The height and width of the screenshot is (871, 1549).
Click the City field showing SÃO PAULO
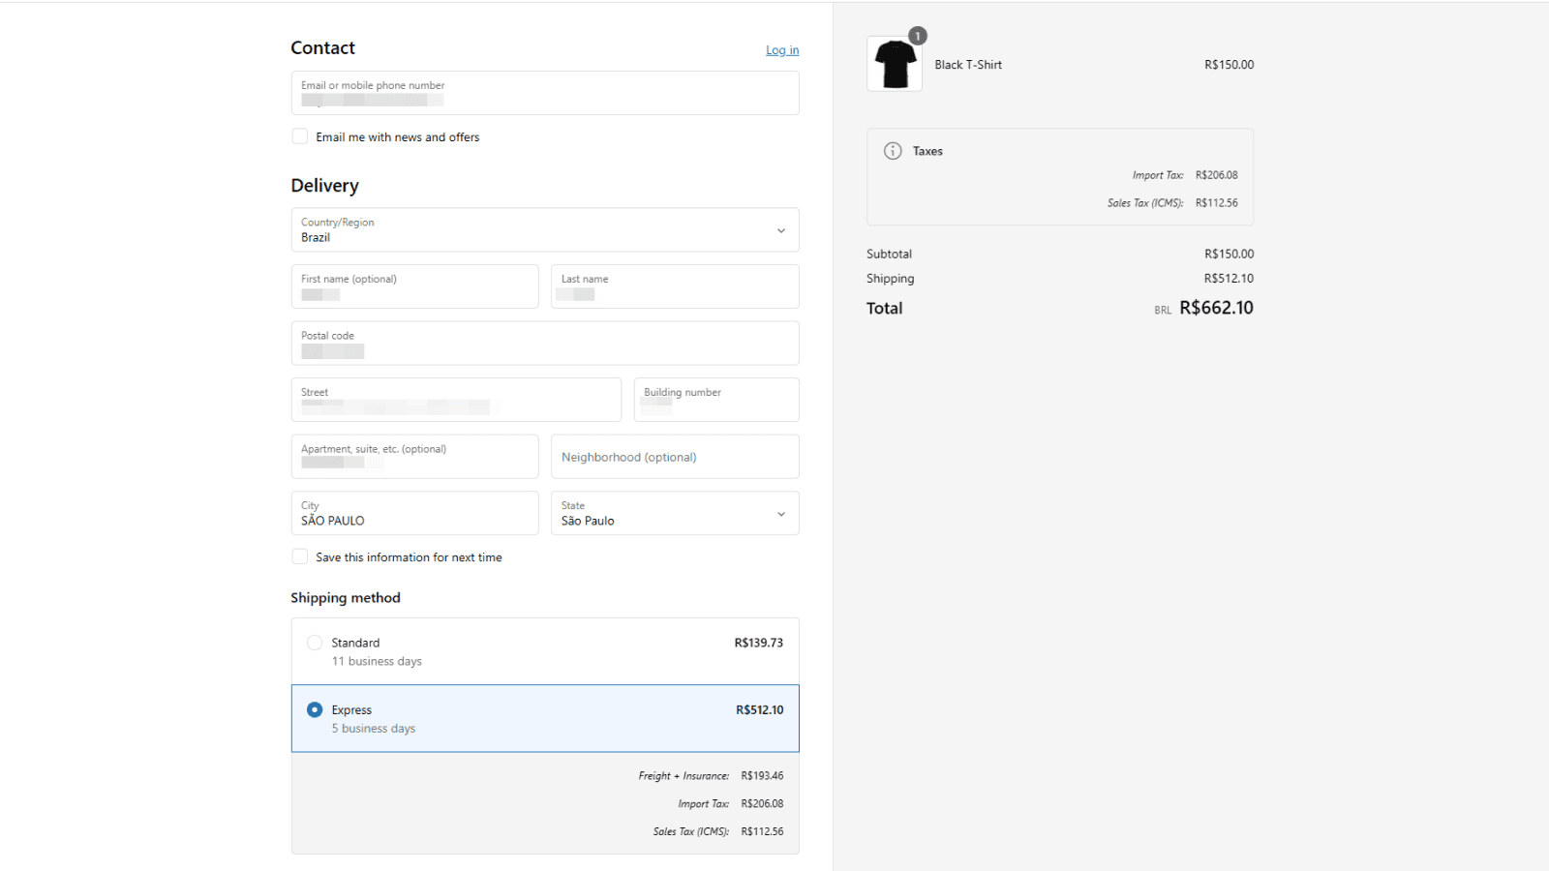point(414,513)
